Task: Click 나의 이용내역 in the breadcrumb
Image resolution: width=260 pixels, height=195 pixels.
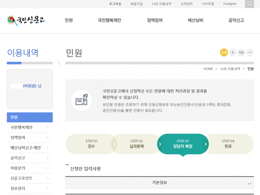Action: [x=230, y=69]
